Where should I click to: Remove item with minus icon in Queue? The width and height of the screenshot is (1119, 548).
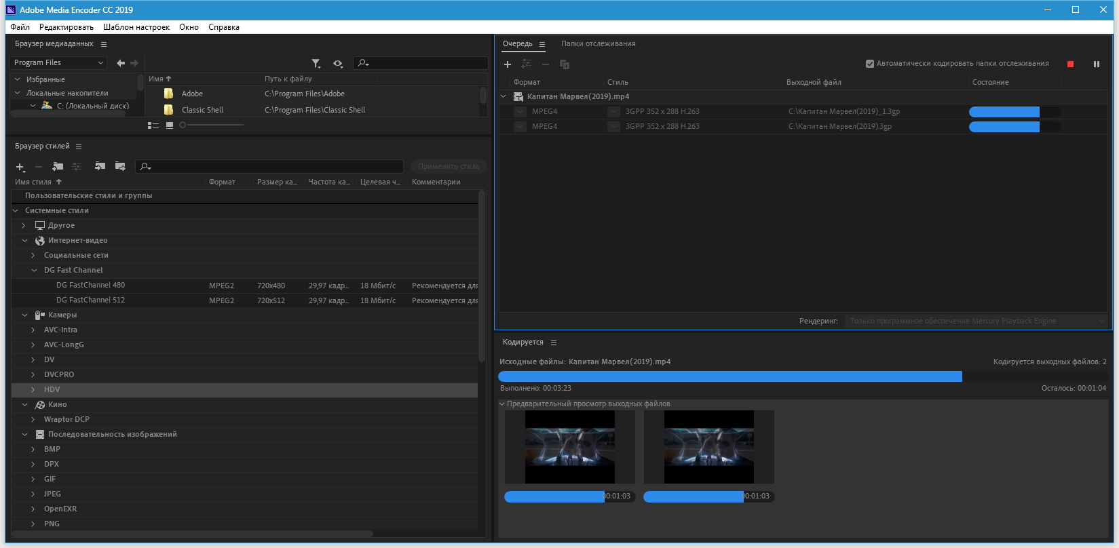point(545,64)
